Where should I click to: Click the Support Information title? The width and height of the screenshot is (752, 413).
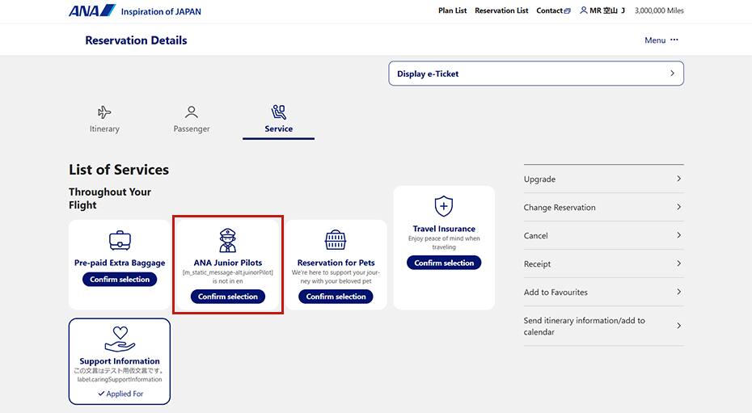click(x=120, y=361)
